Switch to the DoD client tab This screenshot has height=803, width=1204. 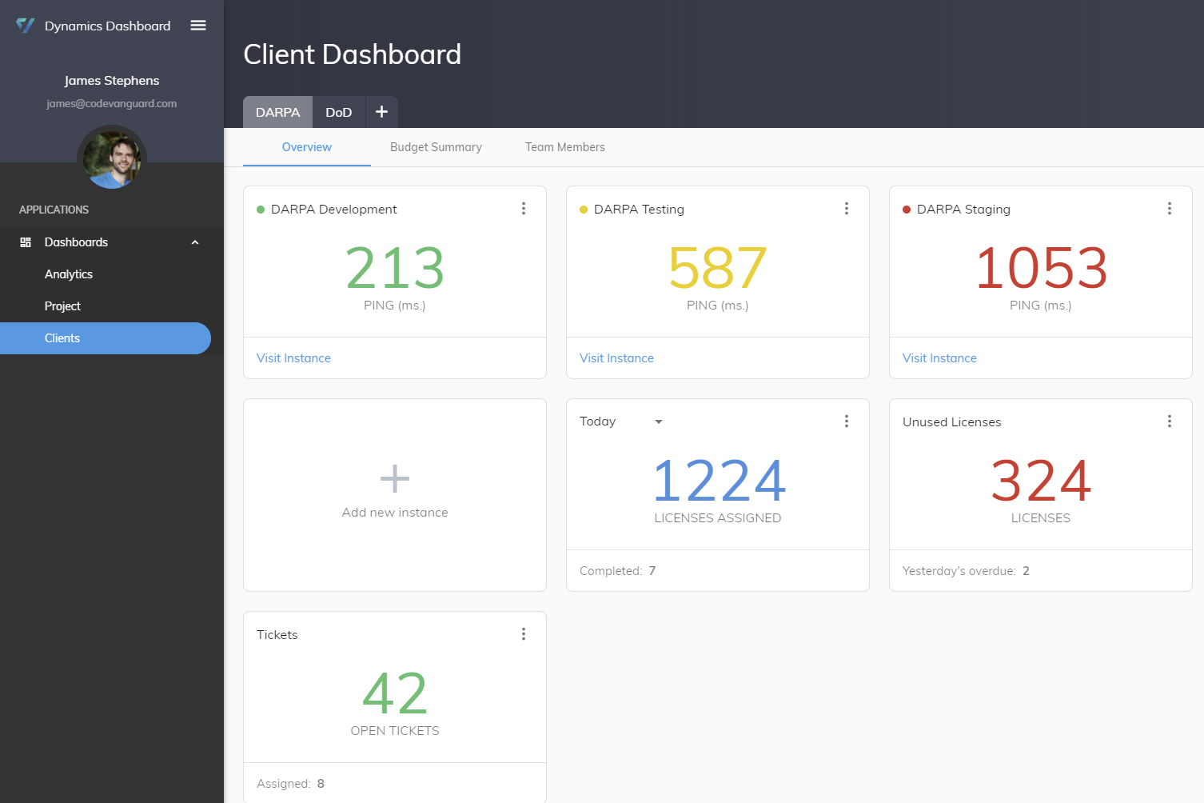tap(339, 112)
